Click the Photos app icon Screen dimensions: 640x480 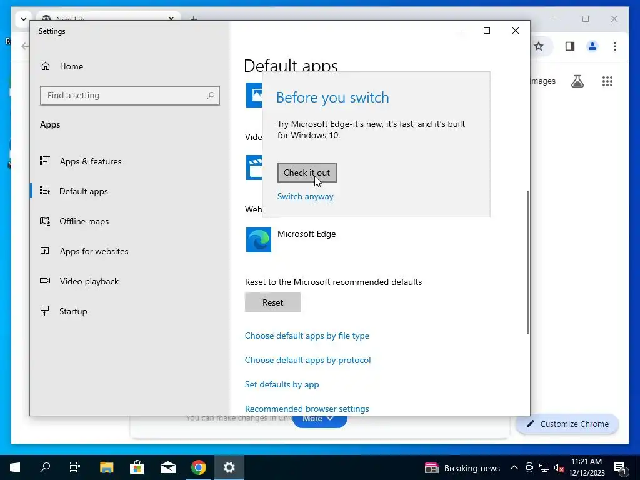pos(254,95)
